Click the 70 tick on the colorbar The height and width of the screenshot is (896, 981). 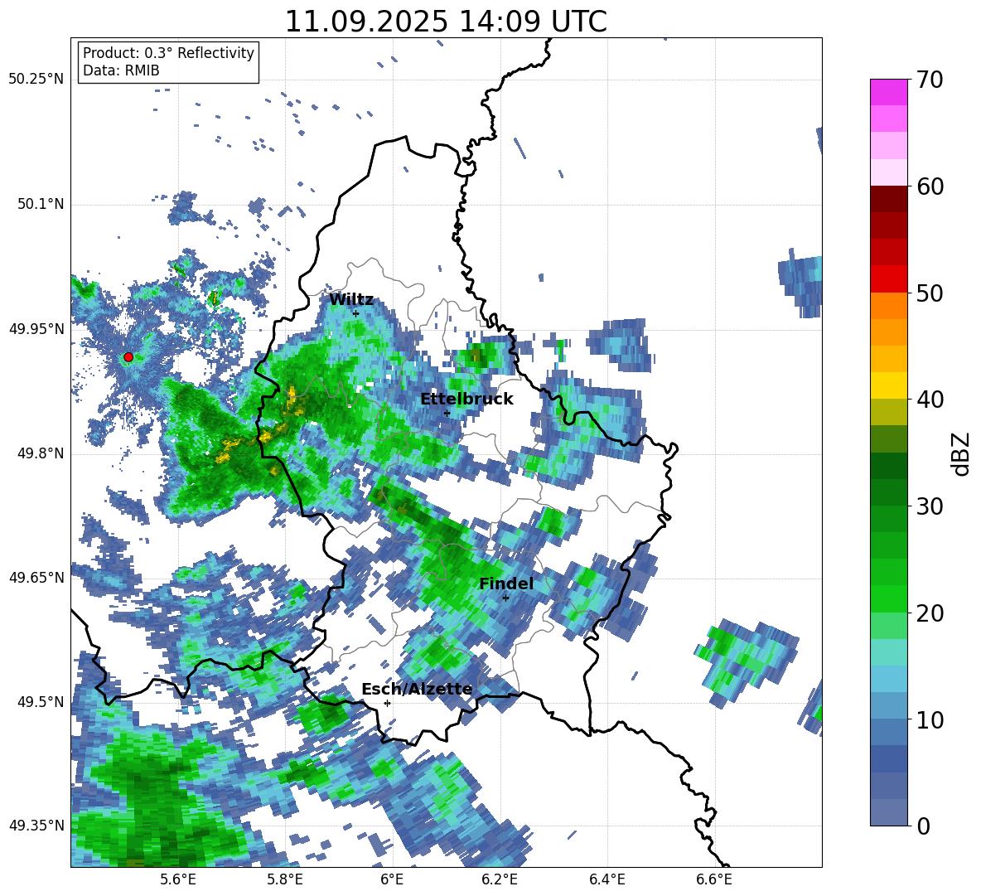click(x=929, y=80)
